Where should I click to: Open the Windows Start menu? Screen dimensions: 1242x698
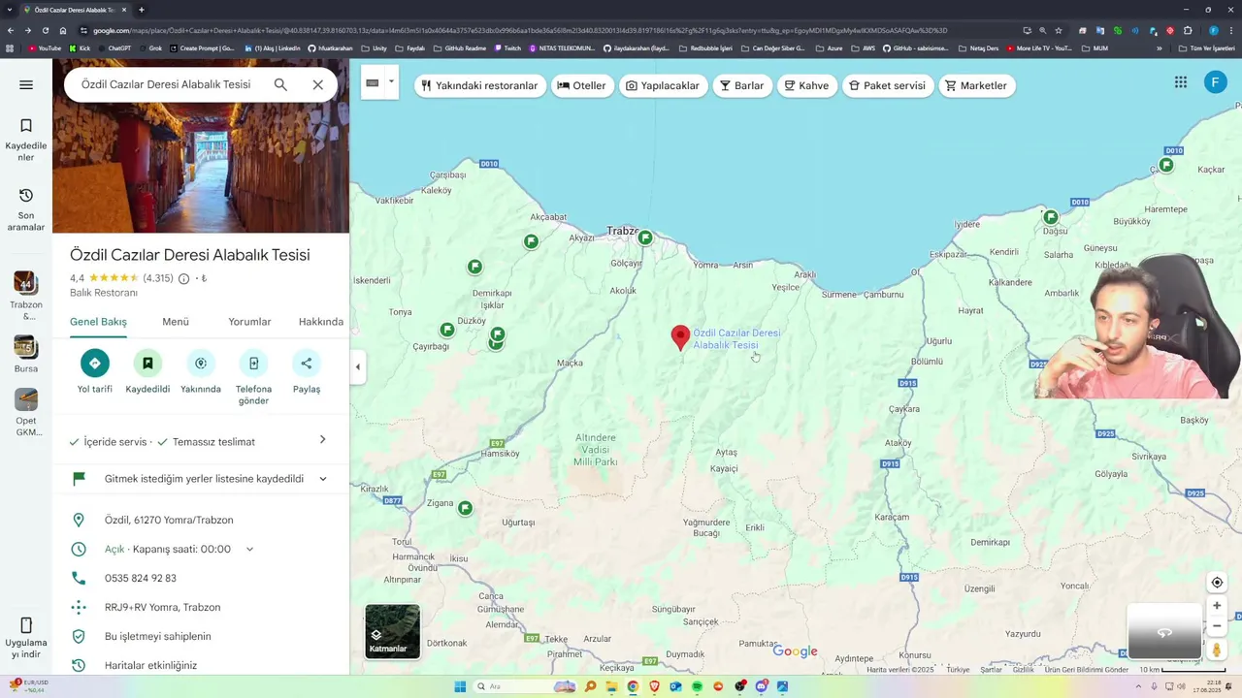click(x=460, y=686)
